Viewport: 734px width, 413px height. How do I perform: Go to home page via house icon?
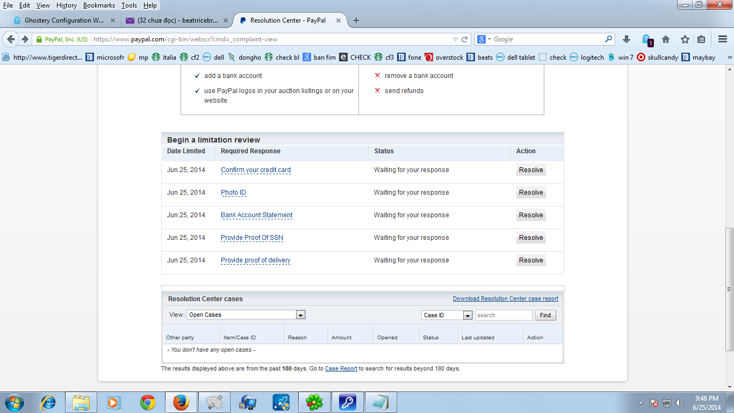click(x=666, y=39)
